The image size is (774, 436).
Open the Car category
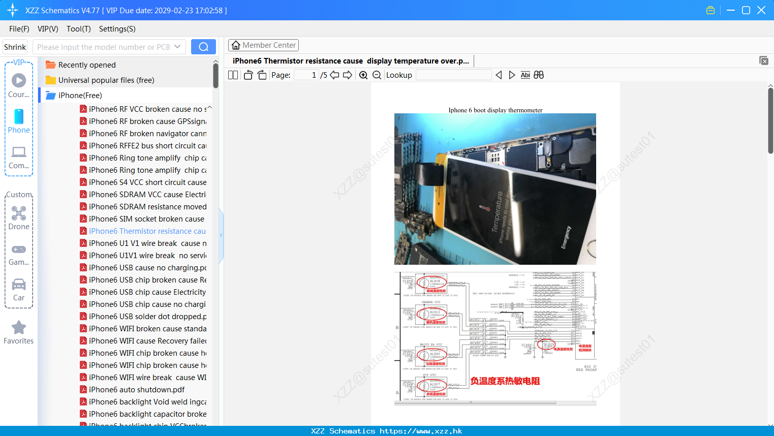click(x=19, y=290)
